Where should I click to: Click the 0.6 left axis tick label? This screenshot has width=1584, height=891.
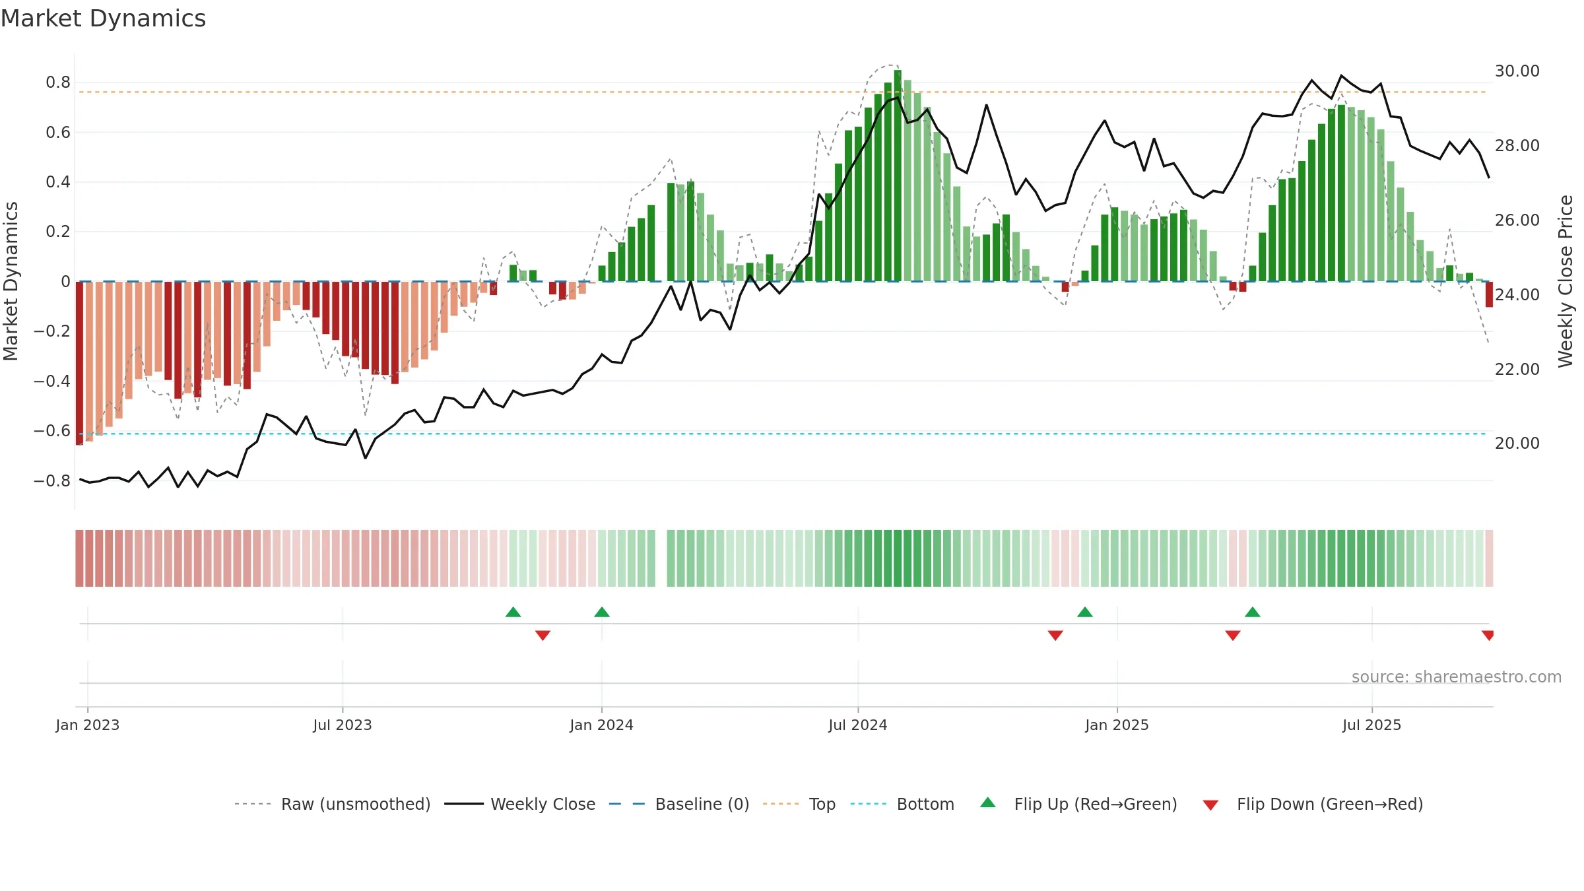click(58, 133)
